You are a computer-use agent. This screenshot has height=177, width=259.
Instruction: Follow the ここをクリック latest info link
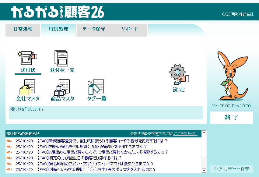tap(185, 133)
